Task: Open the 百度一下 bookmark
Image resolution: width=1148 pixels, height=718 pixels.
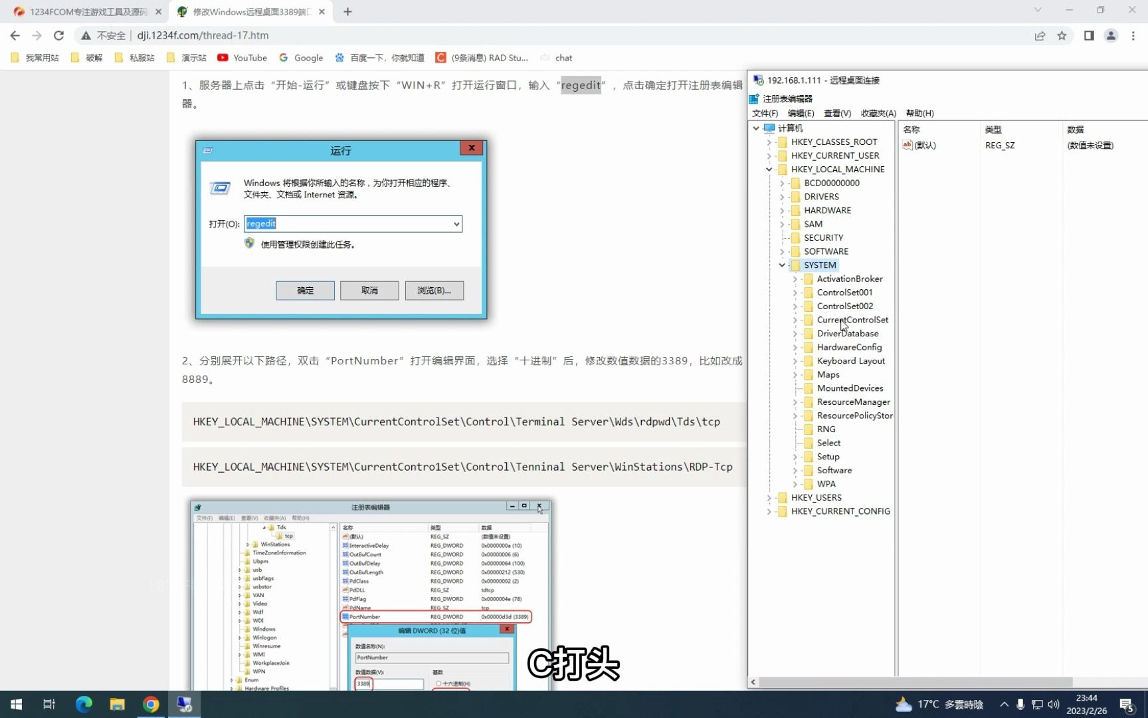Action: tap(379, 58)
